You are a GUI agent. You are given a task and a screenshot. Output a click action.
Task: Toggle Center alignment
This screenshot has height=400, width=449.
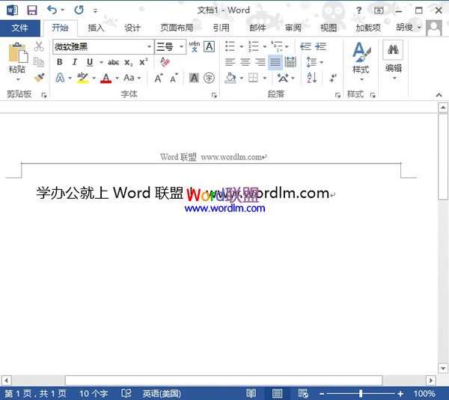(x=245, y=62)
